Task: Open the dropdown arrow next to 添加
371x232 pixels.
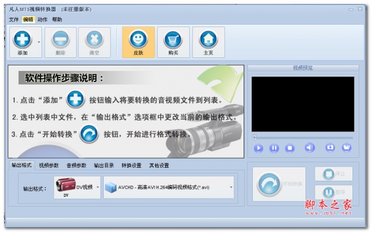Action: coord(39,42)
